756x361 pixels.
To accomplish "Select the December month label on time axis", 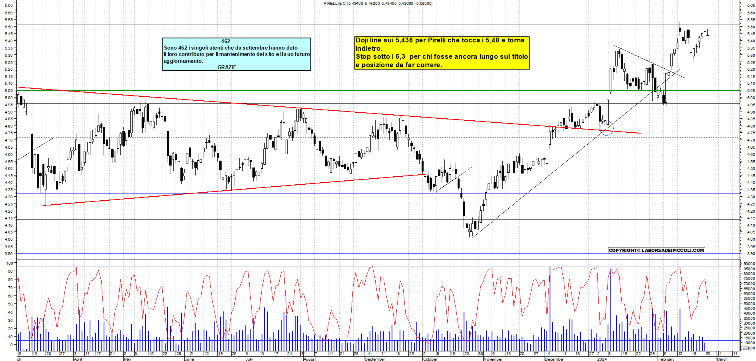I will point(554,359).
